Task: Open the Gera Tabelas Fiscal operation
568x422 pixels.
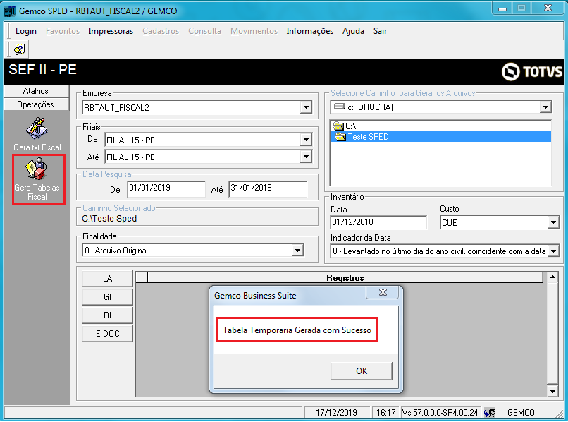Action: point(37,180)
